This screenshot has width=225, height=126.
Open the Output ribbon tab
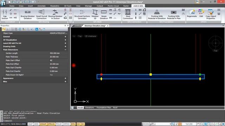pyautogui.click(x=100, y=6)
